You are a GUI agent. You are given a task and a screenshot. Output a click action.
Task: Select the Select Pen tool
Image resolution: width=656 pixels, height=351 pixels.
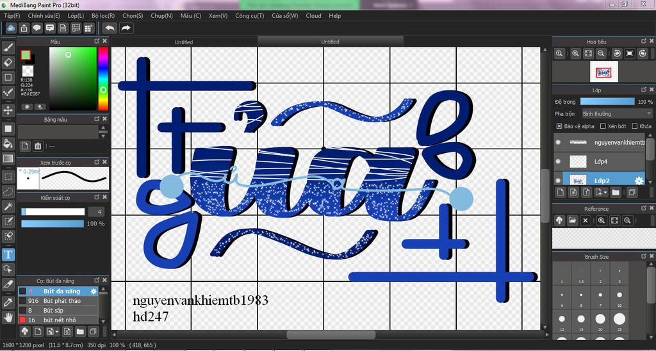click(x=8, y=221)
